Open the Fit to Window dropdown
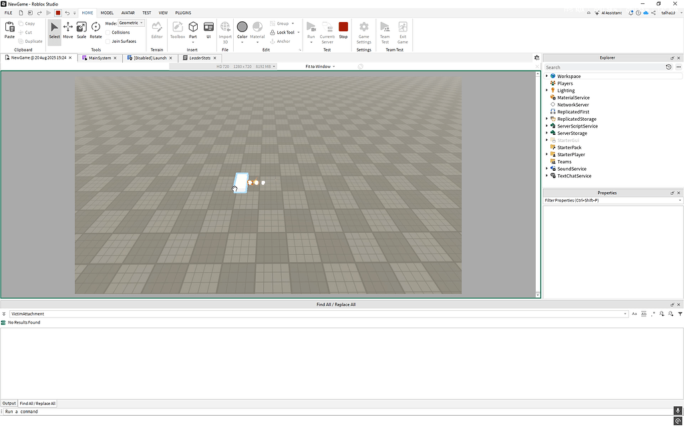The image size is (684, 427). pyautogui.click(x=320, y=67)
